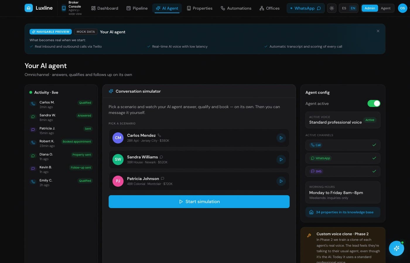Click the phone icon next to Carlos Mendez name
The height and width of the screenshot is (263, 410).
pyautogui.click(x=159, y=135)
